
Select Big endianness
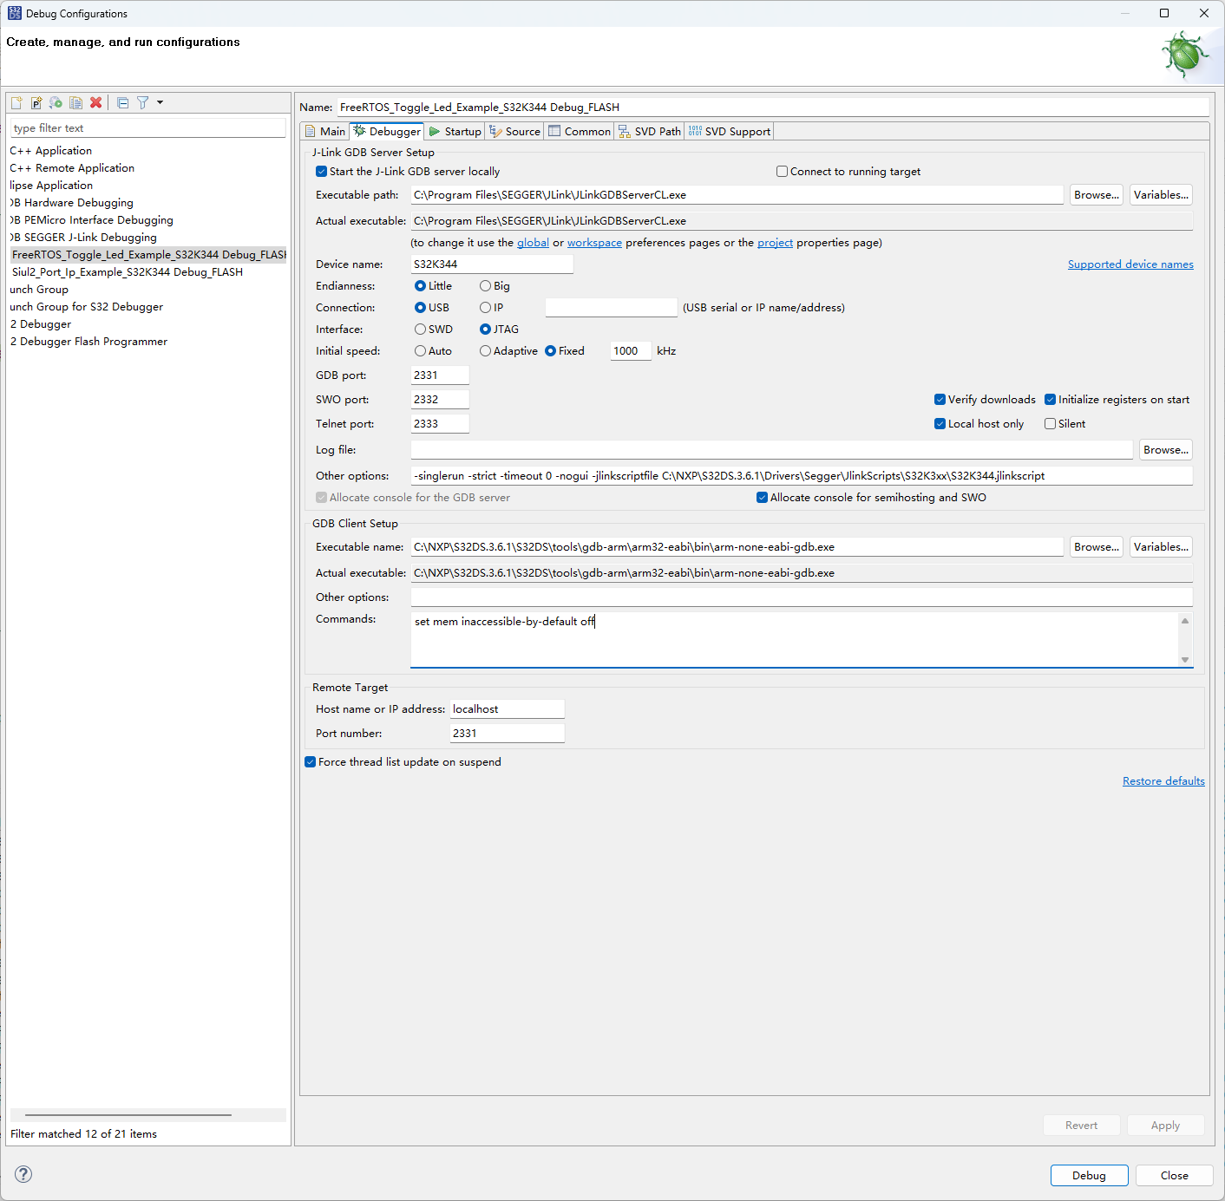486,286
